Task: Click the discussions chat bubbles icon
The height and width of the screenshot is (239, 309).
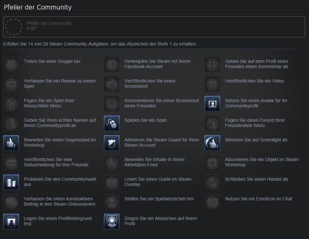Action: tap(11, 202)
